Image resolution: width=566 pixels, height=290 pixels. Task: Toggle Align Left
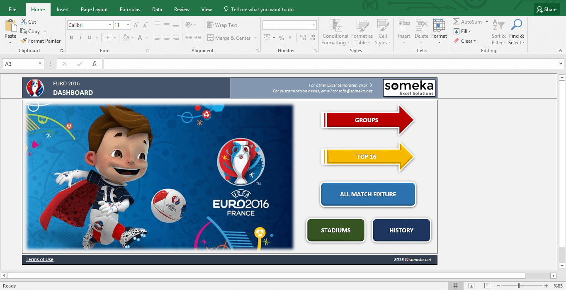point(157,38)
